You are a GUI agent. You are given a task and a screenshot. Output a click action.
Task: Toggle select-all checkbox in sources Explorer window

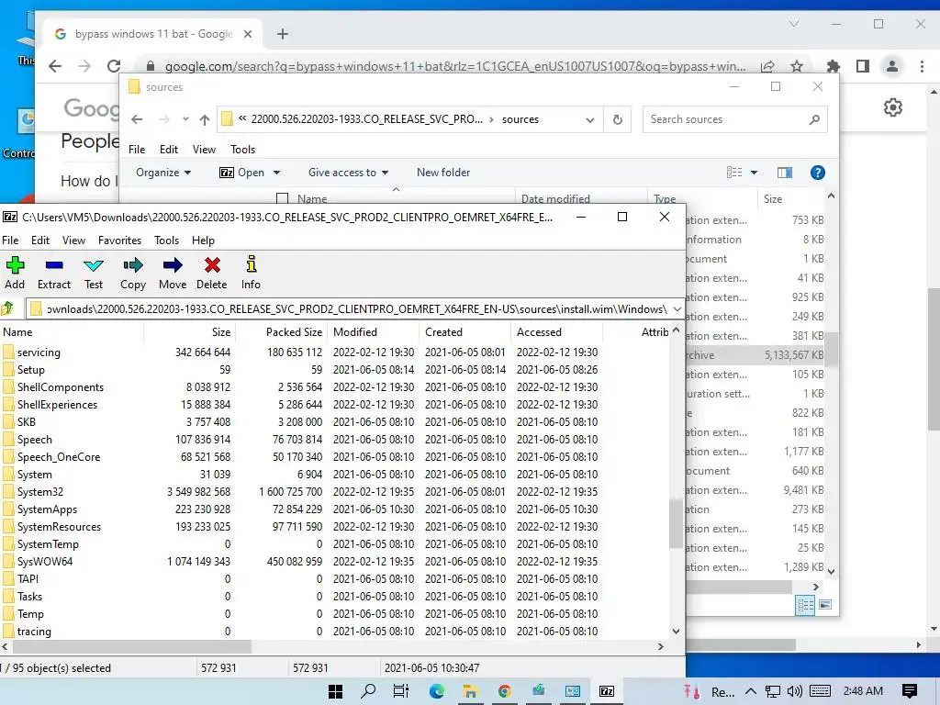point(283,198)
